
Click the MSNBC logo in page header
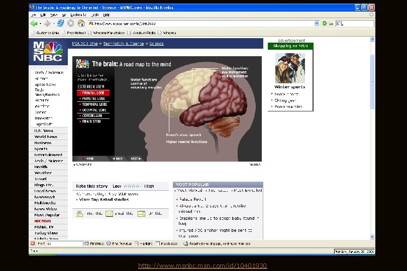pos(48,51)
